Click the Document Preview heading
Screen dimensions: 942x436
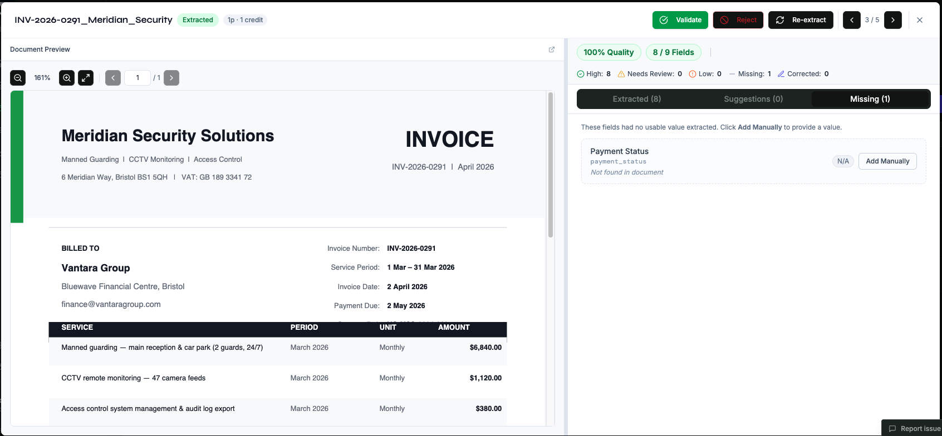[x=40, y=49]
